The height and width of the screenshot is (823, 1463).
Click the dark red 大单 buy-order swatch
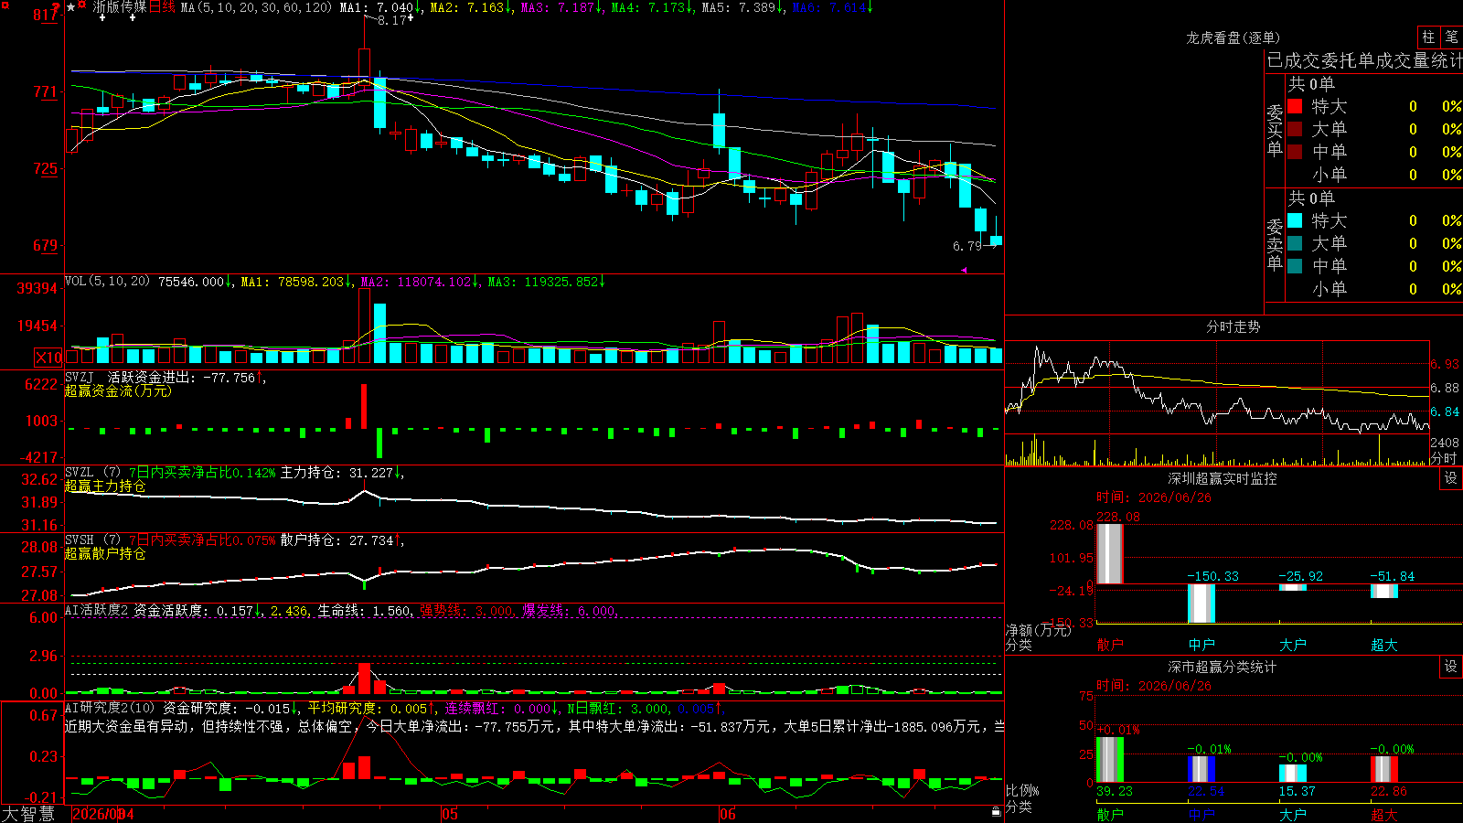pyautogui.click(x=1295, y=129)
